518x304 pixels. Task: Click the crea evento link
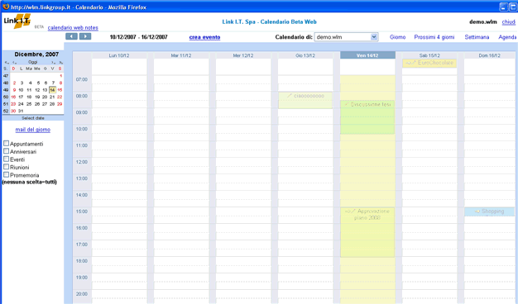tap(204, 37)
